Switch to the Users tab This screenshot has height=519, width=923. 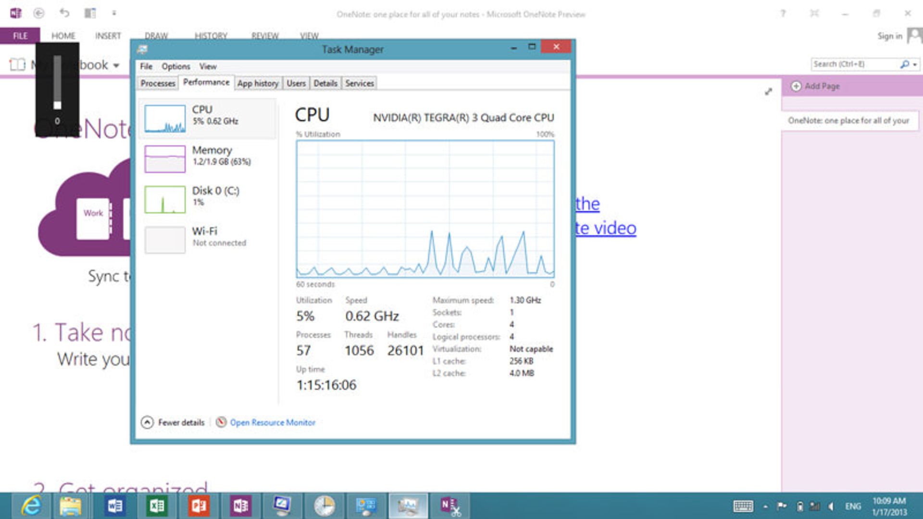click(x=296, y=83)
